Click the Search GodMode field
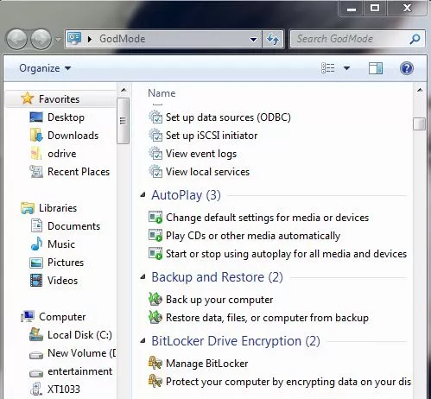This screenshot has width=431, height=399. point(352,39)
